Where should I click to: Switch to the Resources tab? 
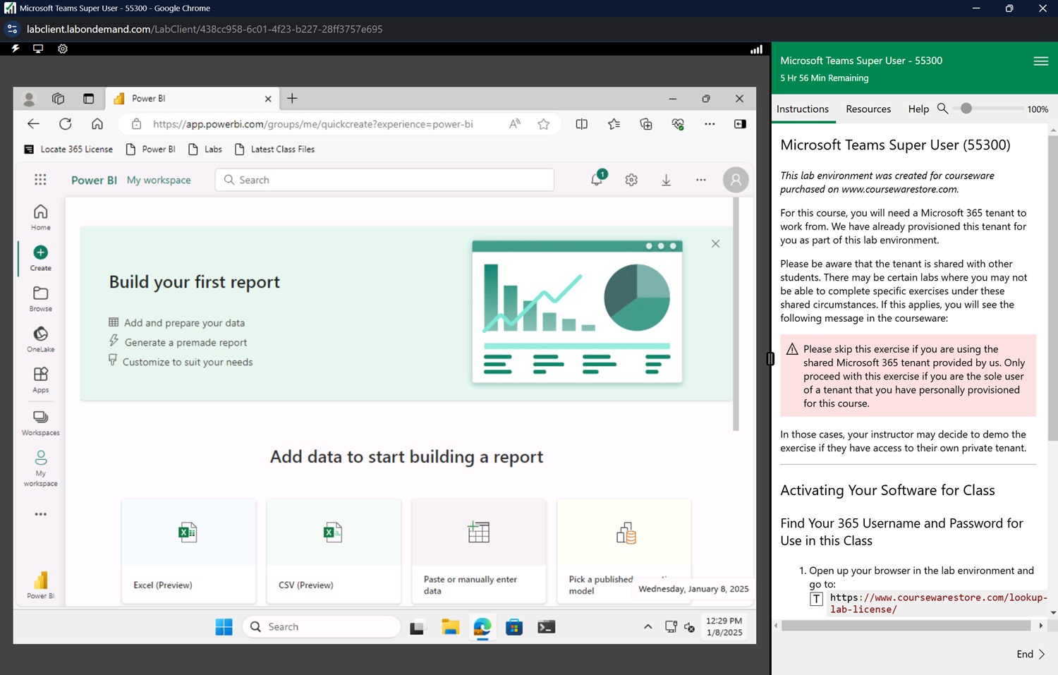(x=868, y=109)
